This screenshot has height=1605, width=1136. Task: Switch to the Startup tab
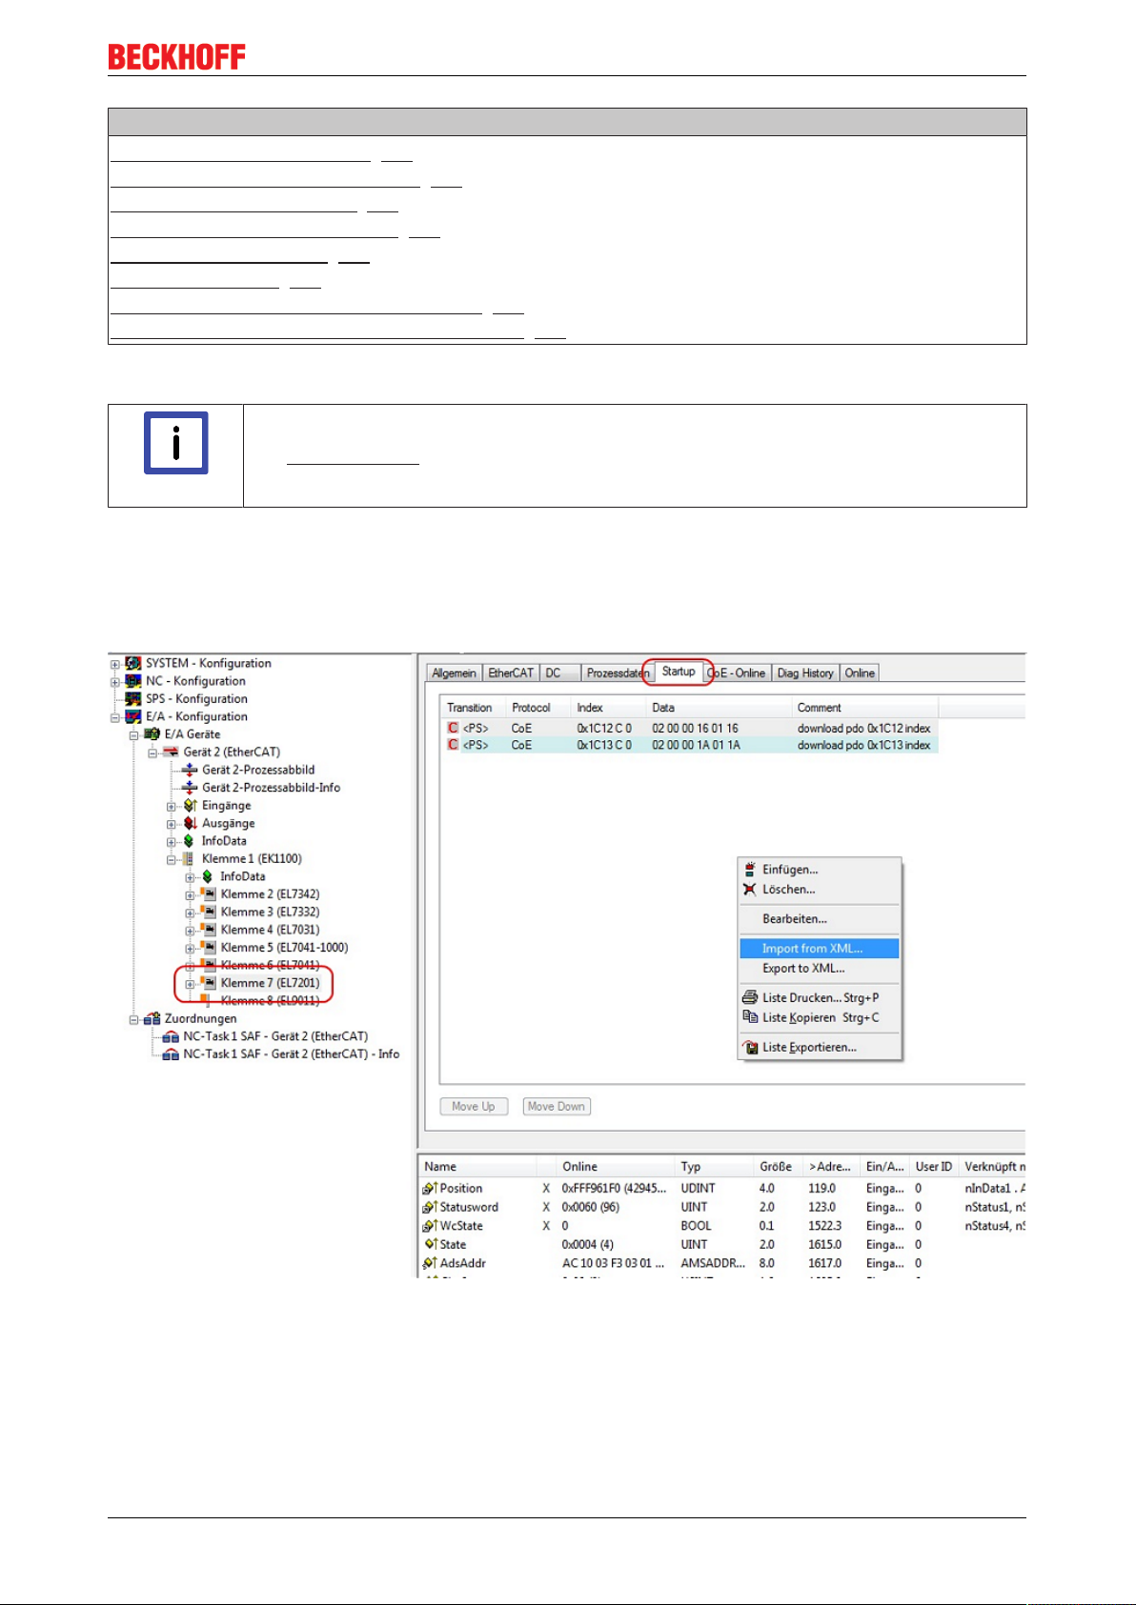coord(679,672)
